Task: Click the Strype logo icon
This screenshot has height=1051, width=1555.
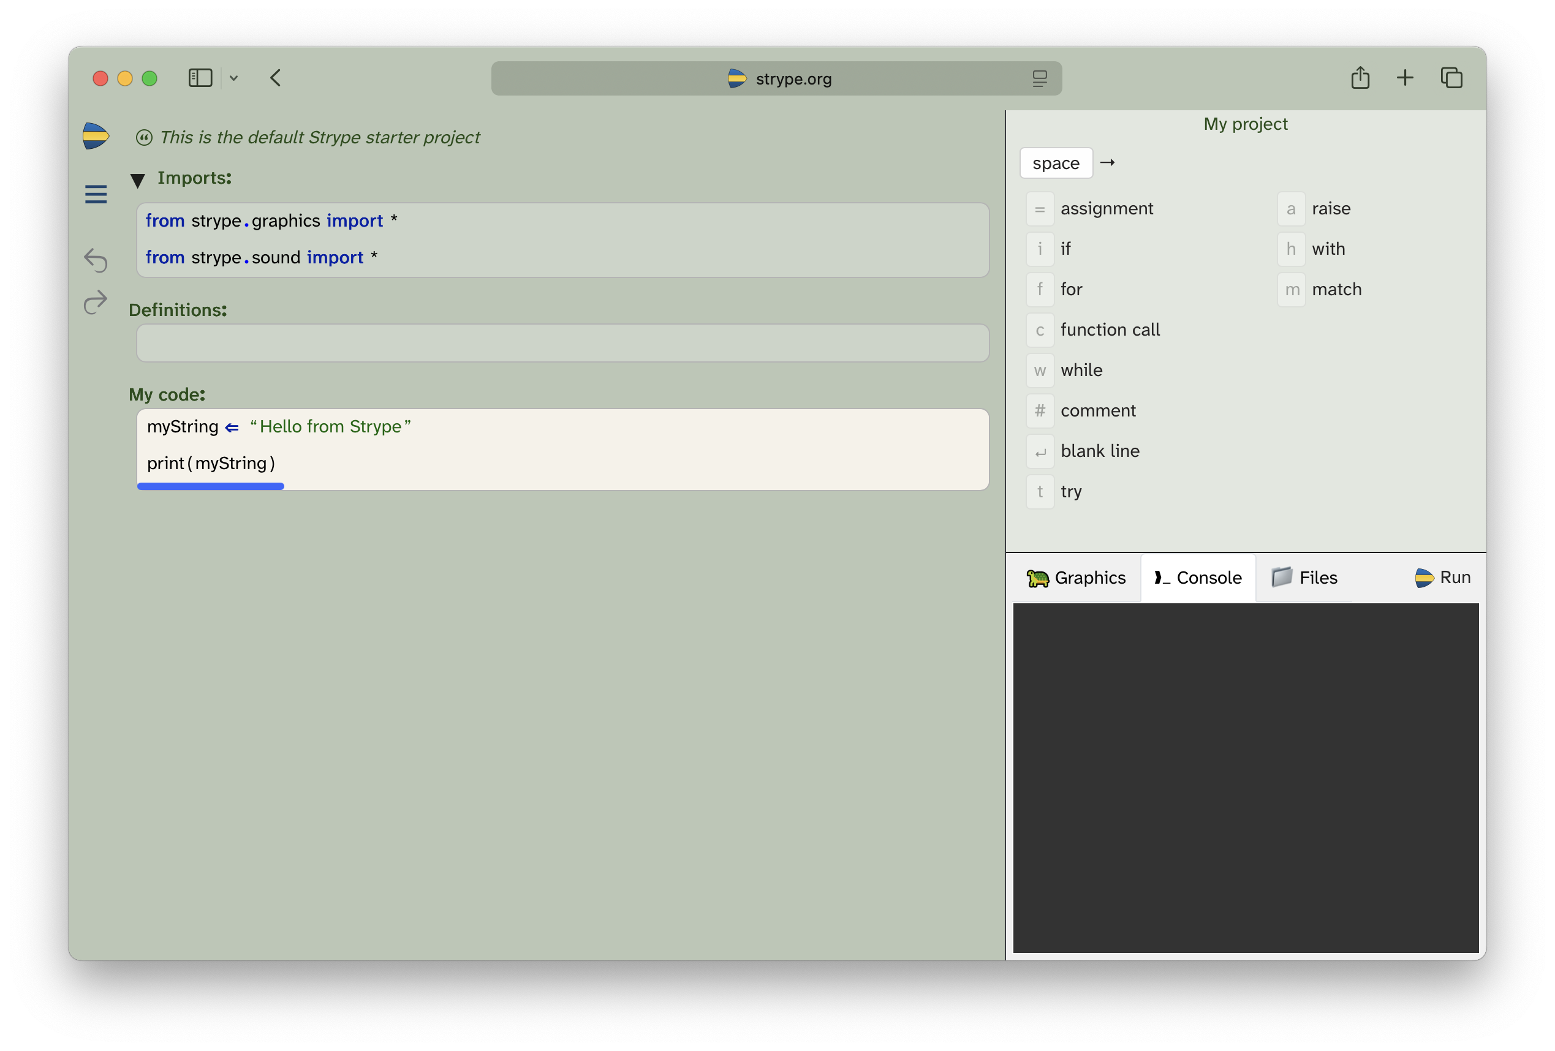Action: 96,137
